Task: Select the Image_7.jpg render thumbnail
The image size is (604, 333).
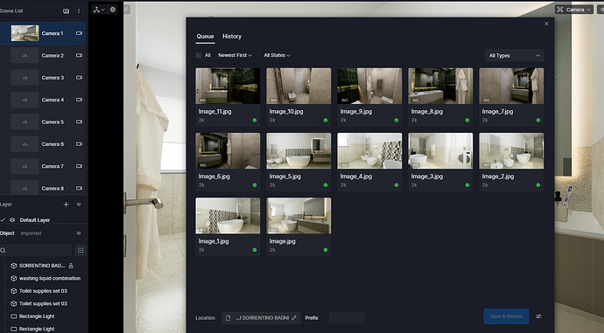Action: click(x=511, y=87)
